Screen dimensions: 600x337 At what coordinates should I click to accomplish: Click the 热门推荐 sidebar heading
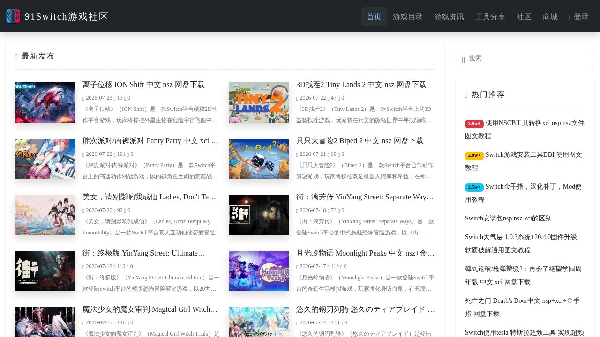click(x=488, y=95)
